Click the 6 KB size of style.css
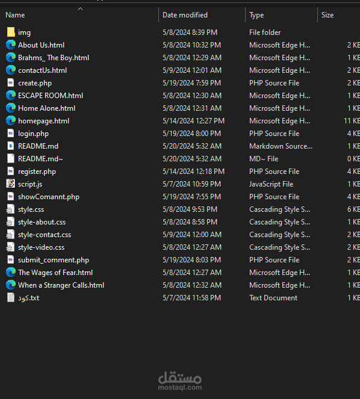The image size is (360, 399). pos(353,209)
